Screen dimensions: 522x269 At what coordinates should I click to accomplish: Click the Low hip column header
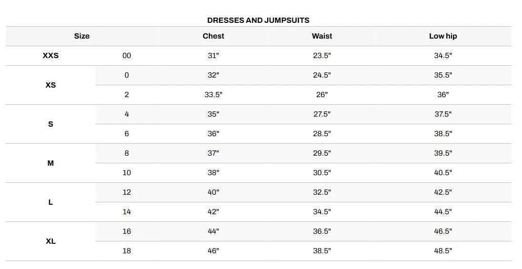coord(443,36)
